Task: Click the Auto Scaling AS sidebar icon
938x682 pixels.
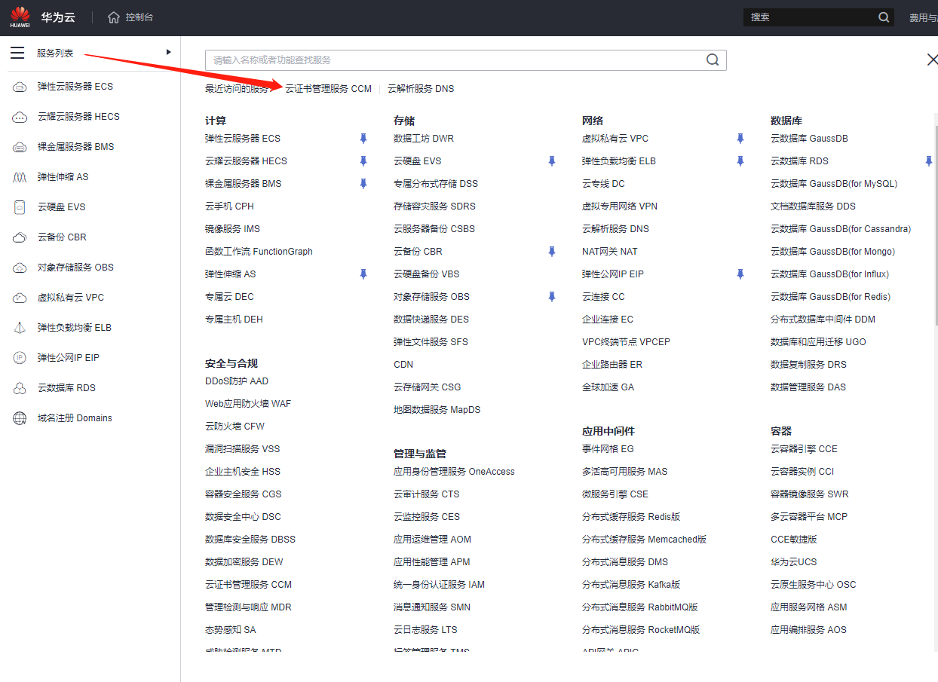Action: point(20,177)
